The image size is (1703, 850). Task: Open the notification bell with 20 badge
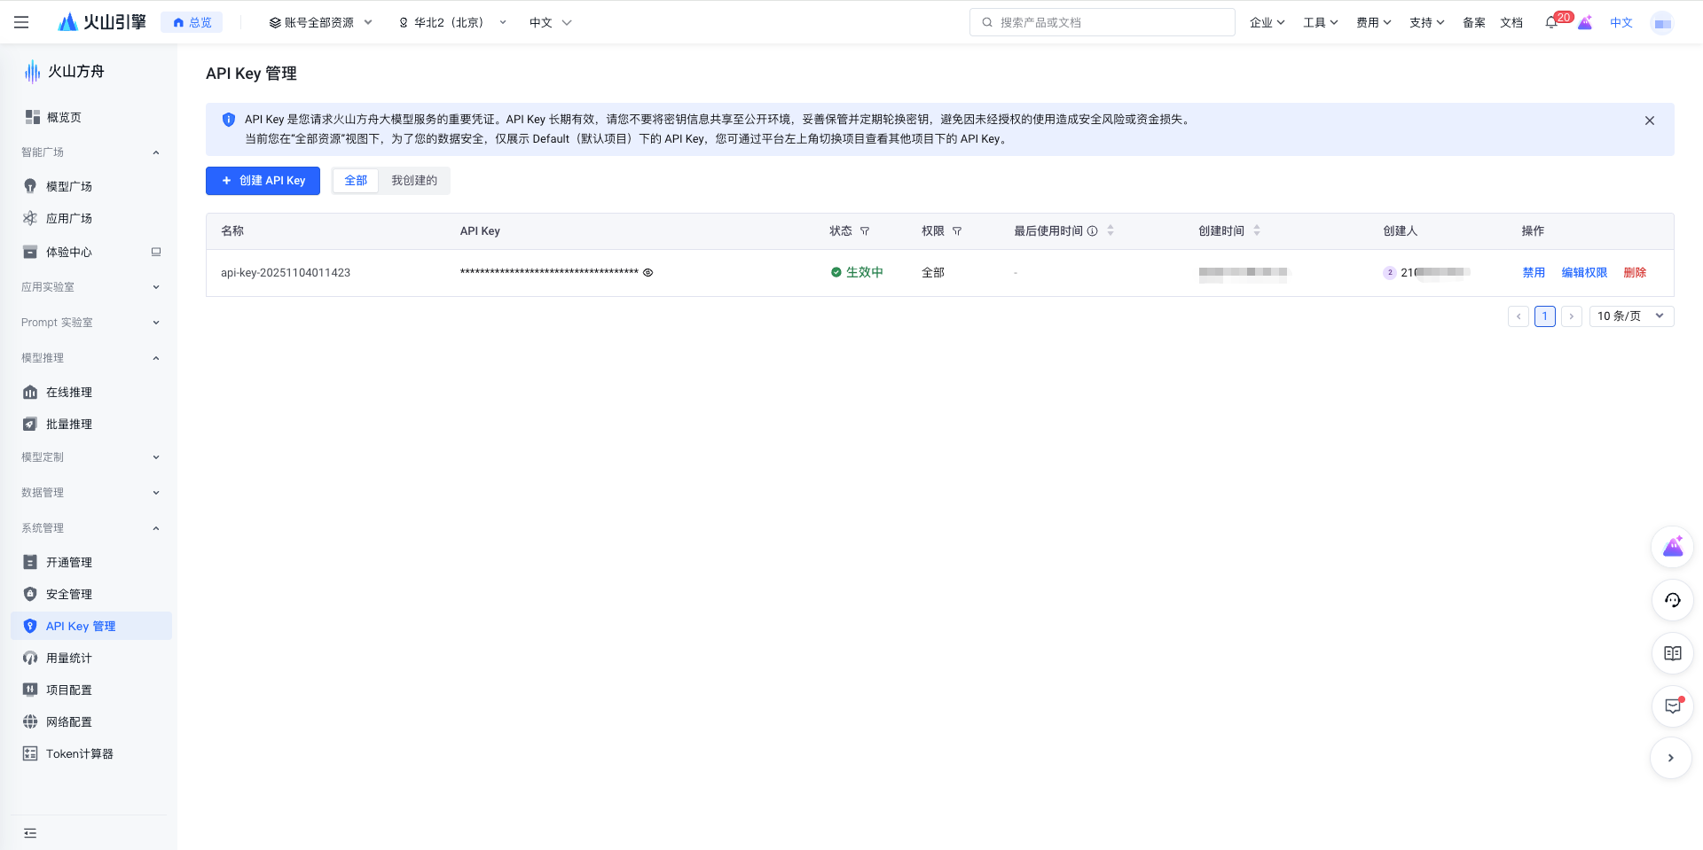tap(1551, 22)
